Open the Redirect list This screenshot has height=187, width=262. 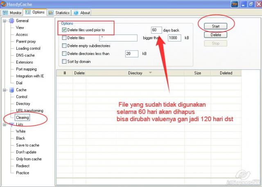click(23, 166)
